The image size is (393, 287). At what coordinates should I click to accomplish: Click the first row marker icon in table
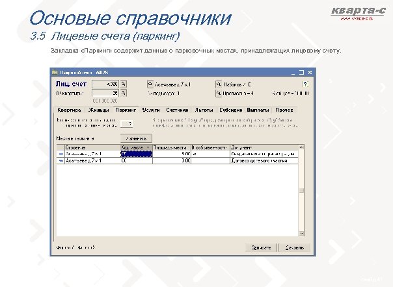click(61, 154)
